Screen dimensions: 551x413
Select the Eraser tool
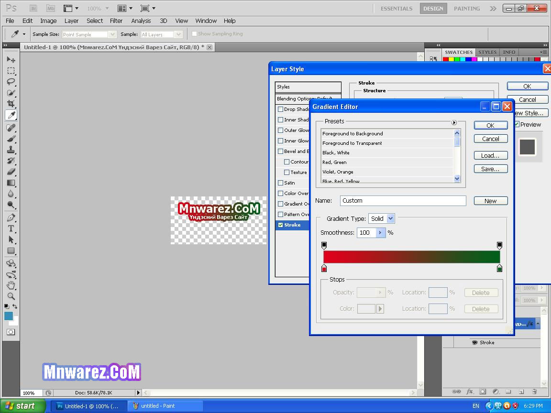pyautogui.click(x=11, y=172)
